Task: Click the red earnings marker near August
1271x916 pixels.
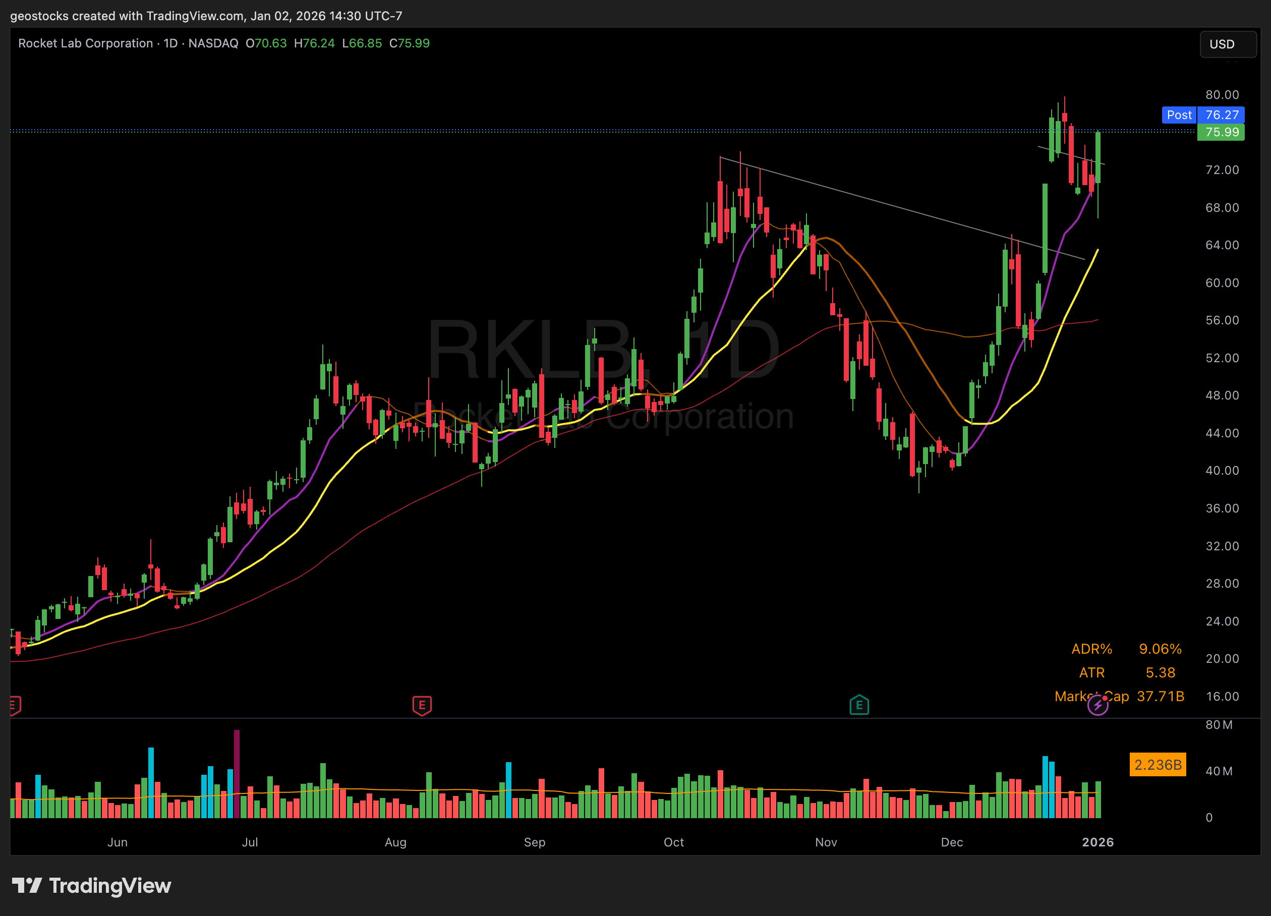Action: pyautogui.click(x=422, y=705)
